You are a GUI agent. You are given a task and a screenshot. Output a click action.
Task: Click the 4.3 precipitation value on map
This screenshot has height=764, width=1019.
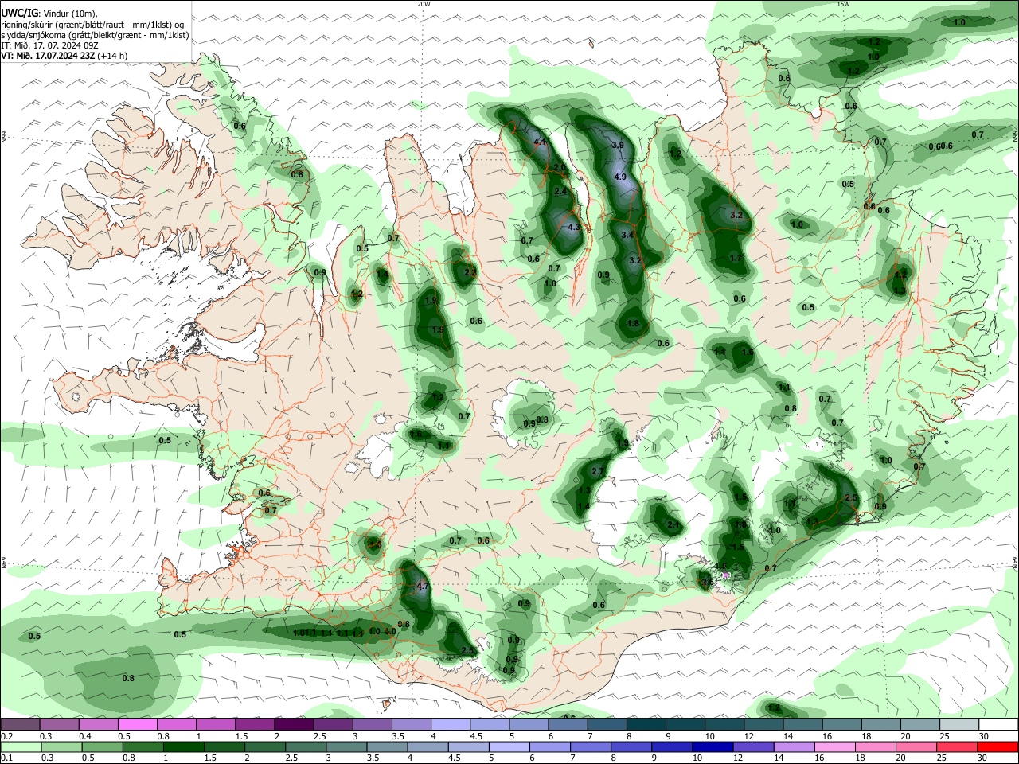574,228
